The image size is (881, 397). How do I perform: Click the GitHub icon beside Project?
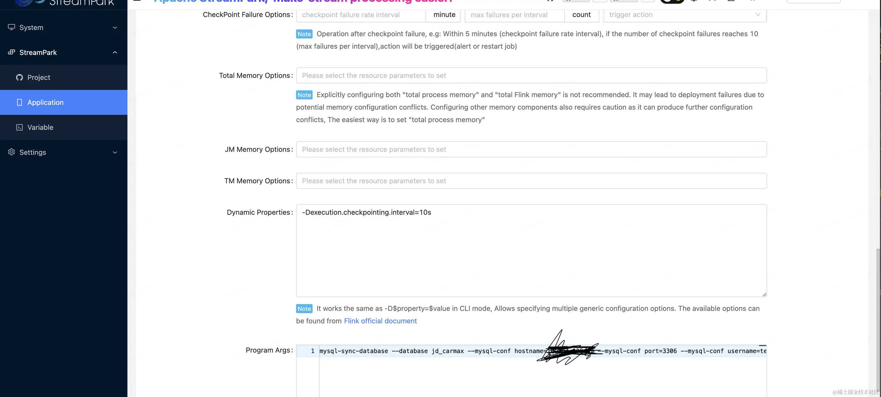[x=20, y=77]
